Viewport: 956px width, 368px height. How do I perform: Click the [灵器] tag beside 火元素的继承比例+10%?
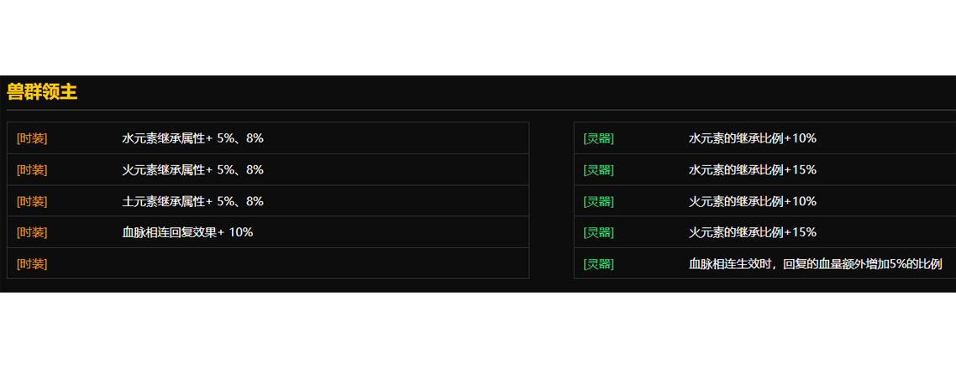click(598, 201)
